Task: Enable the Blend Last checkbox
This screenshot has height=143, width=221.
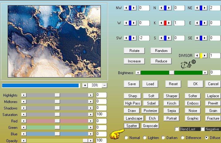Action: (177, 129)
